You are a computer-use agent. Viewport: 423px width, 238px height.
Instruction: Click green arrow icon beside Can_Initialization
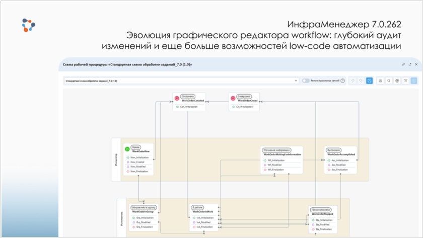pos(177,107)
